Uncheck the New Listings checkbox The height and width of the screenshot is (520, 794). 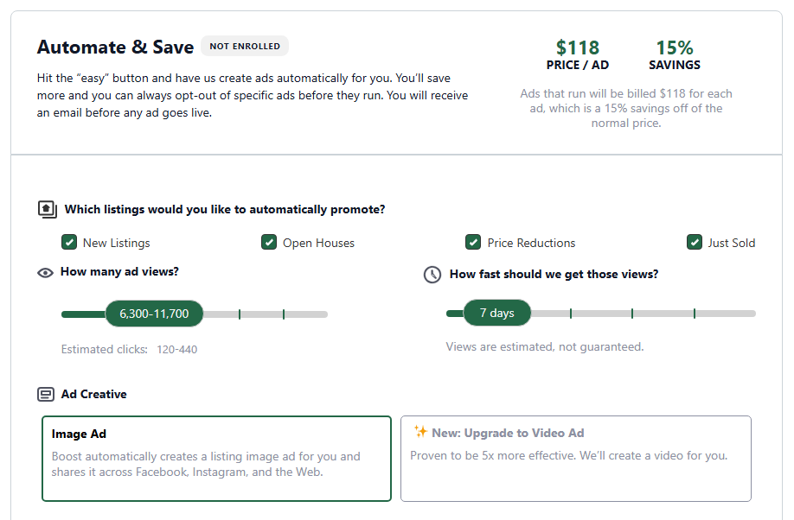point(68,242)
